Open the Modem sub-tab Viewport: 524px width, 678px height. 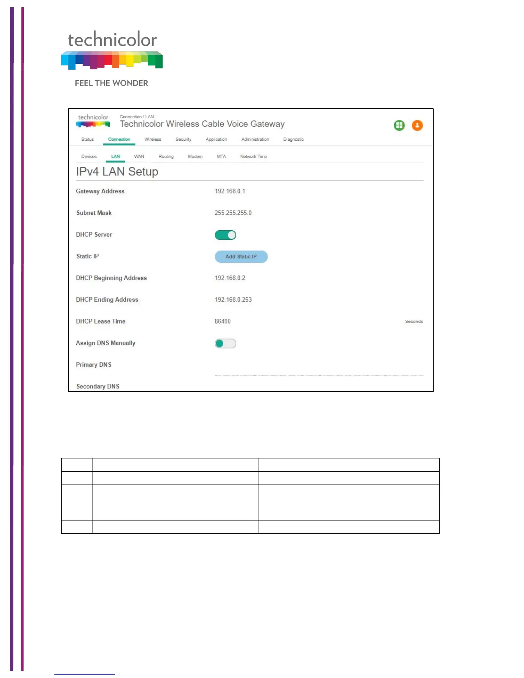(195, 157)
